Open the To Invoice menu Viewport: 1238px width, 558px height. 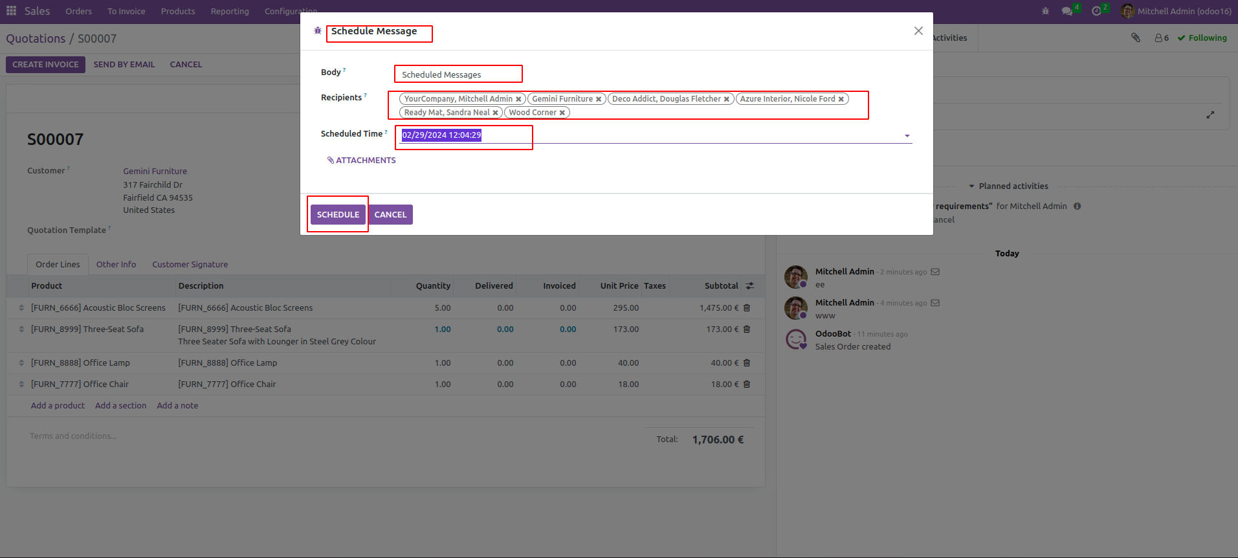point(126,11)
